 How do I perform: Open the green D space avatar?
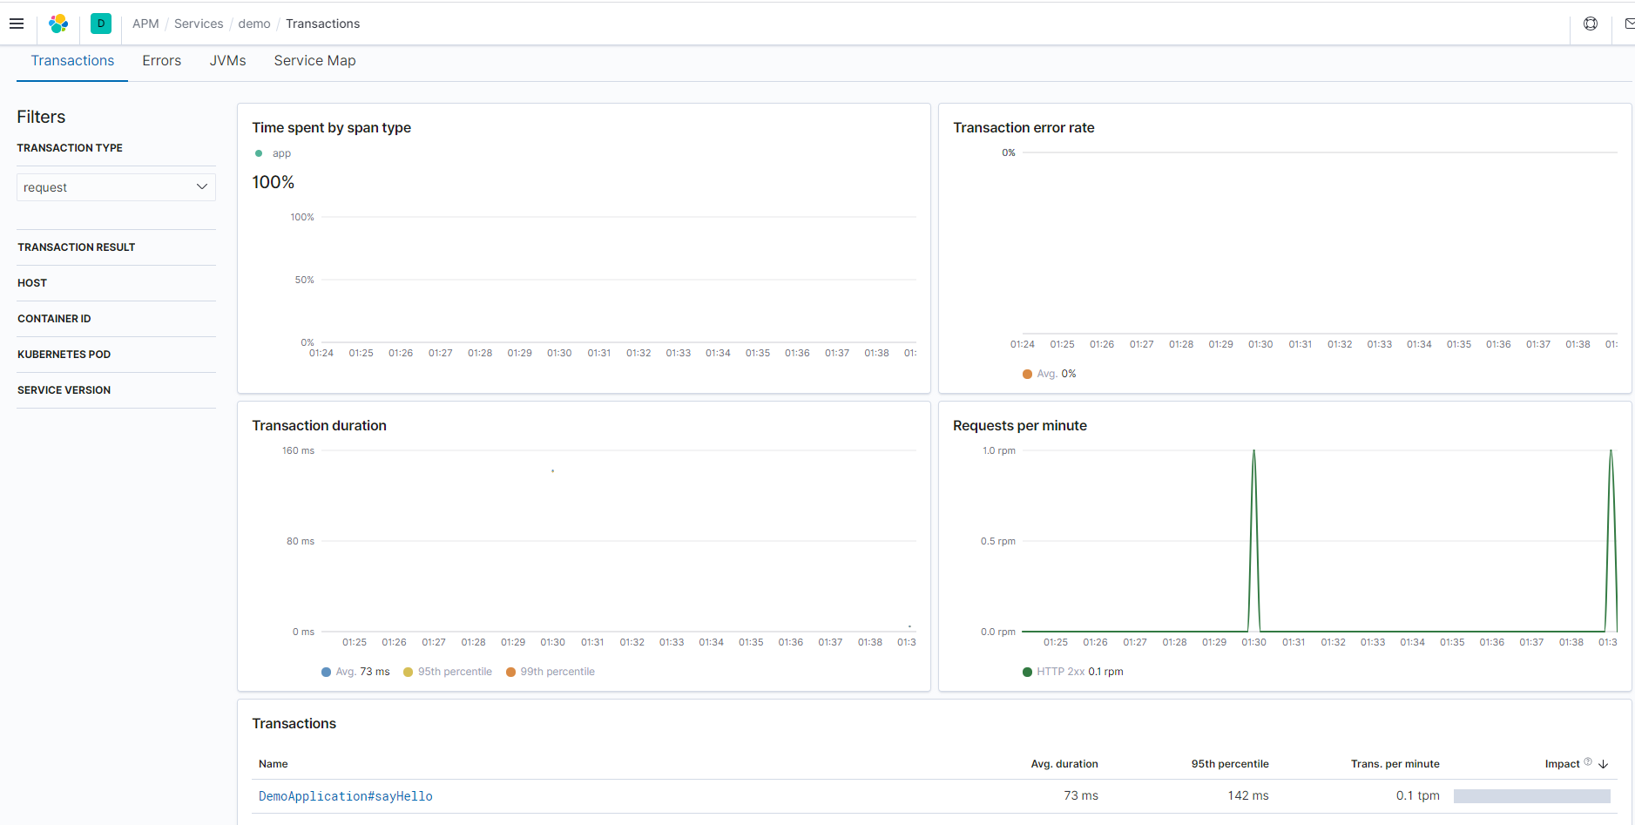(101, 24)
